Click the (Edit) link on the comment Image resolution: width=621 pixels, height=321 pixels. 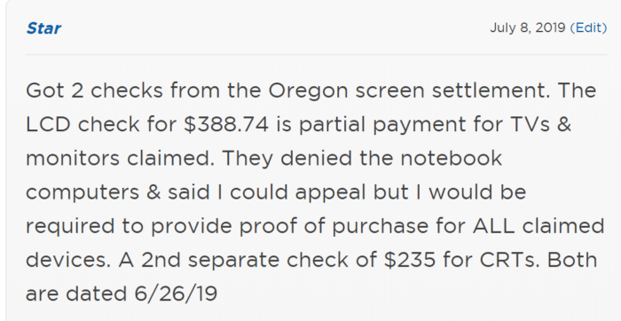coord(588,27)
